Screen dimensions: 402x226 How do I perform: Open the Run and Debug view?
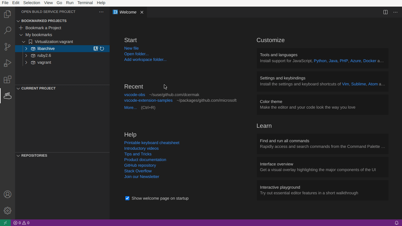coord(8,63)
